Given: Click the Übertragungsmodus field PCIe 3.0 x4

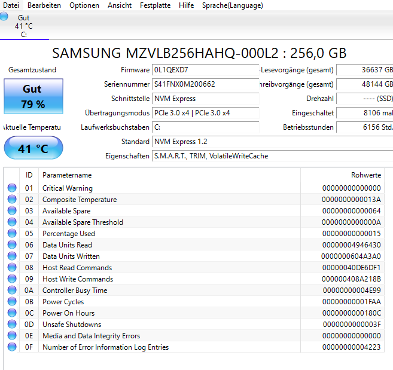Looking at the screenshot, I should [x=205, y=113].
